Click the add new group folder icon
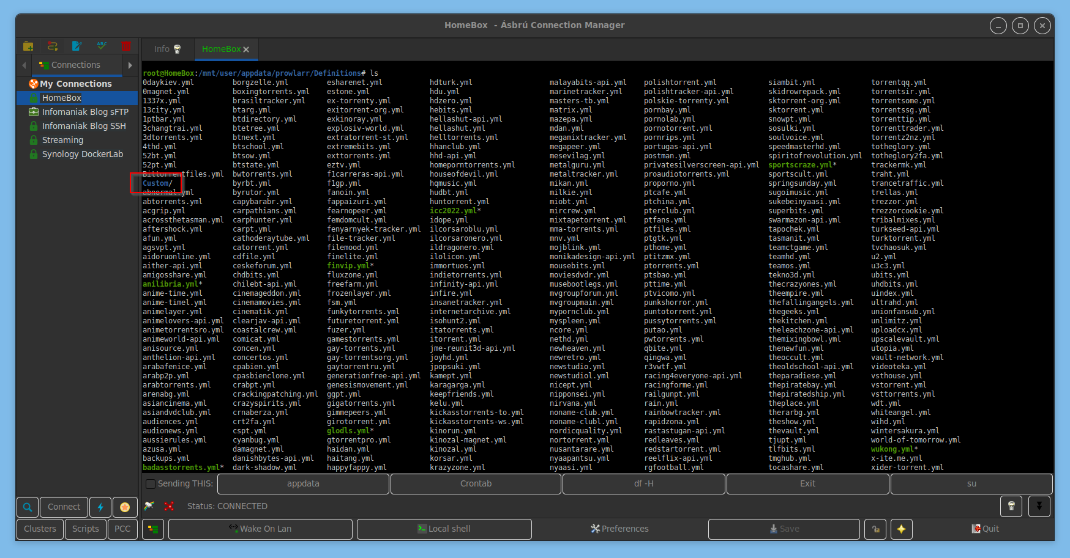The width and height of the screenshot is (1070, 558). point(28,46)
